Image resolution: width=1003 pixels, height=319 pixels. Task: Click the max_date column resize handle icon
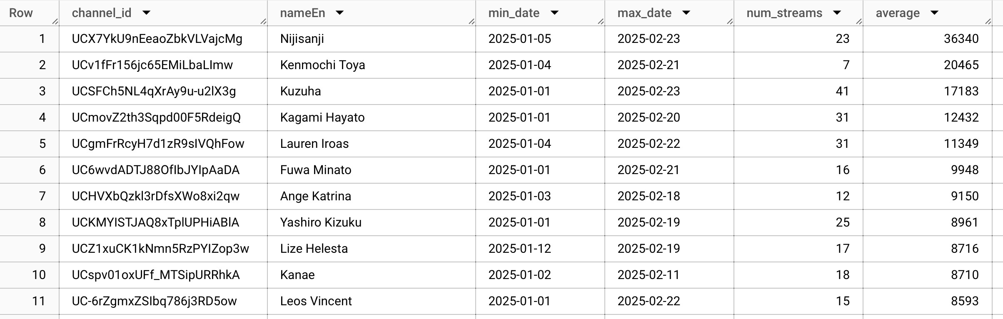pos(730,22)
